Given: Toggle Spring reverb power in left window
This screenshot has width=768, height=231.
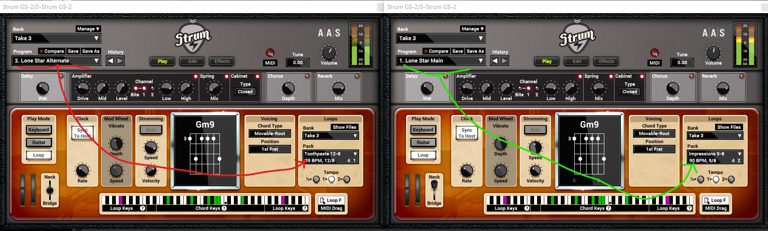Looking at the screenshot, I should pyautogui.click(x=227, y=76).
